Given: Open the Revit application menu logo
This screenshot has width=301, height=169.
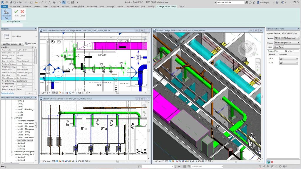Looking at the screenshot, I should 2,2.
